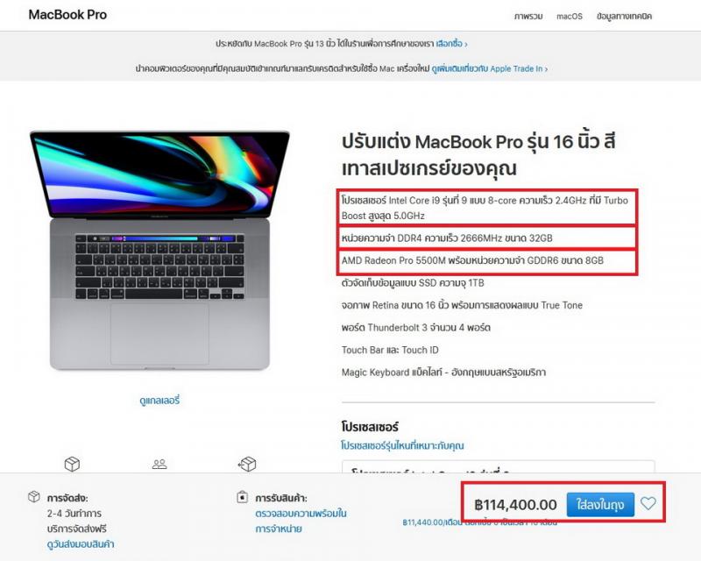Viewport: 701px width, 561px height.
Task: Click the returns box icon with arrow
Action: coord(247,464)
